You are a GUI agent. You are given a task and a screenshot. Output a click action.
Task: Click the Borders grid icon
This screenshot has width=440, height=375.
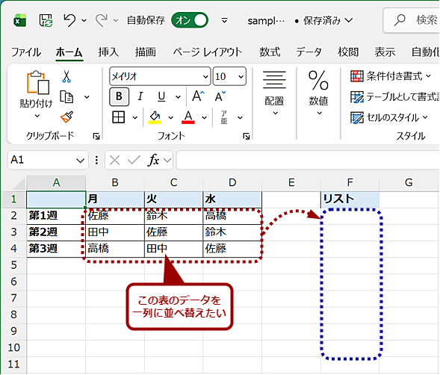119,117
